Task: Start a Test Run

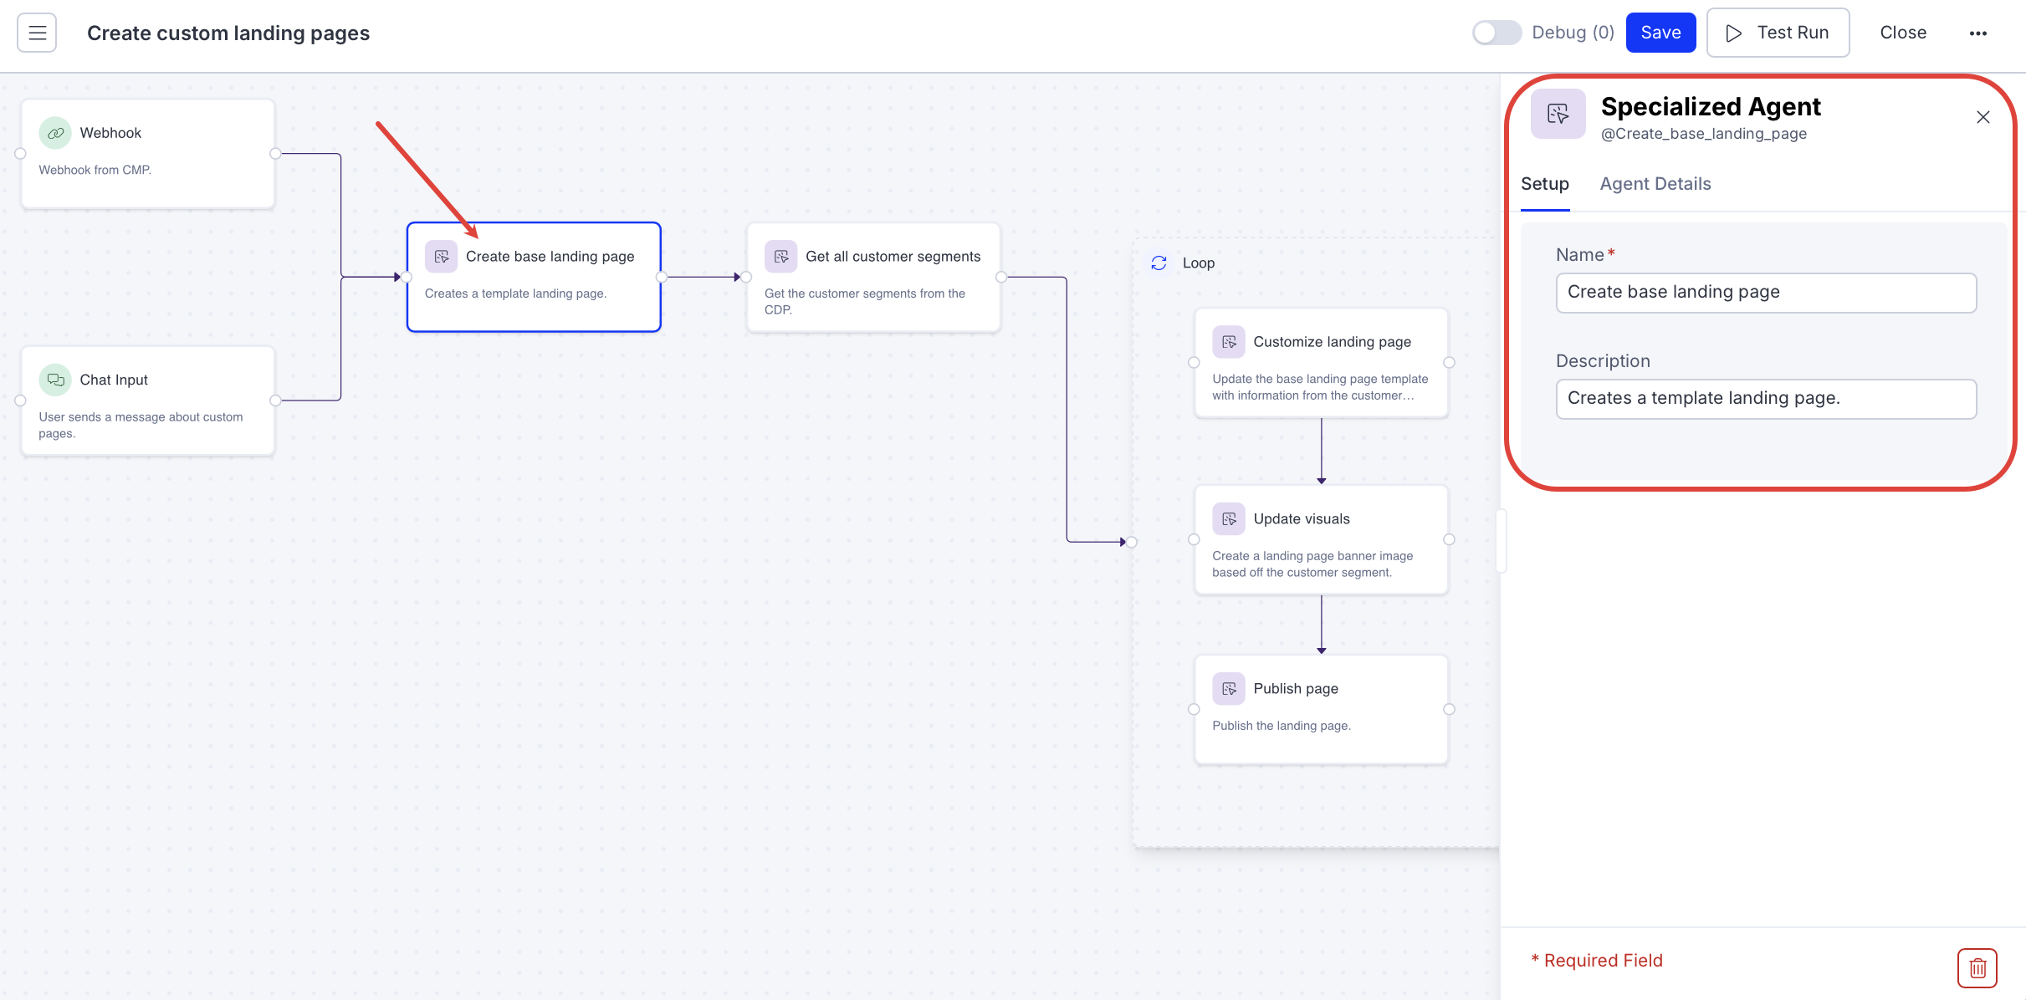Action: 1778,33
